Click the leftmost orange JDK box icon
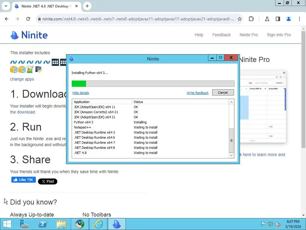The image size is (306, 230). tap(14, 69)
